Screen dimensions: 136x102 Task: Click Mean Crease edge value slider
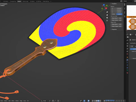(116, 26)
